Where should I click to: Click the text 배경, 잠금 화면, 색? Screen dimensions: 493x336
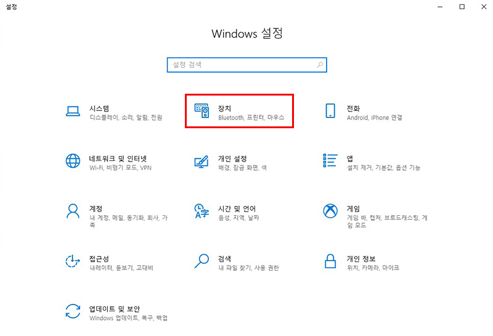click(242, 168)
